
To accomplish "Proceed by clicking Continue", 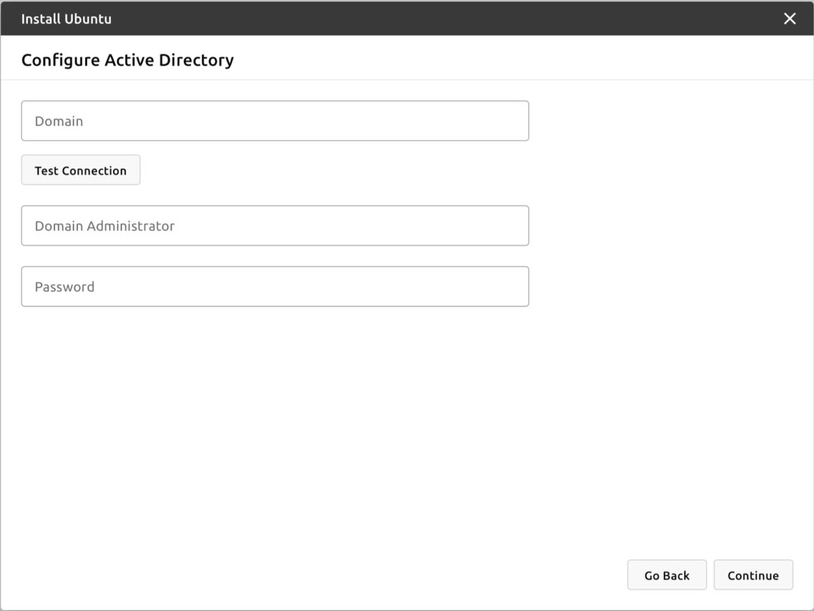I will 753,575.
